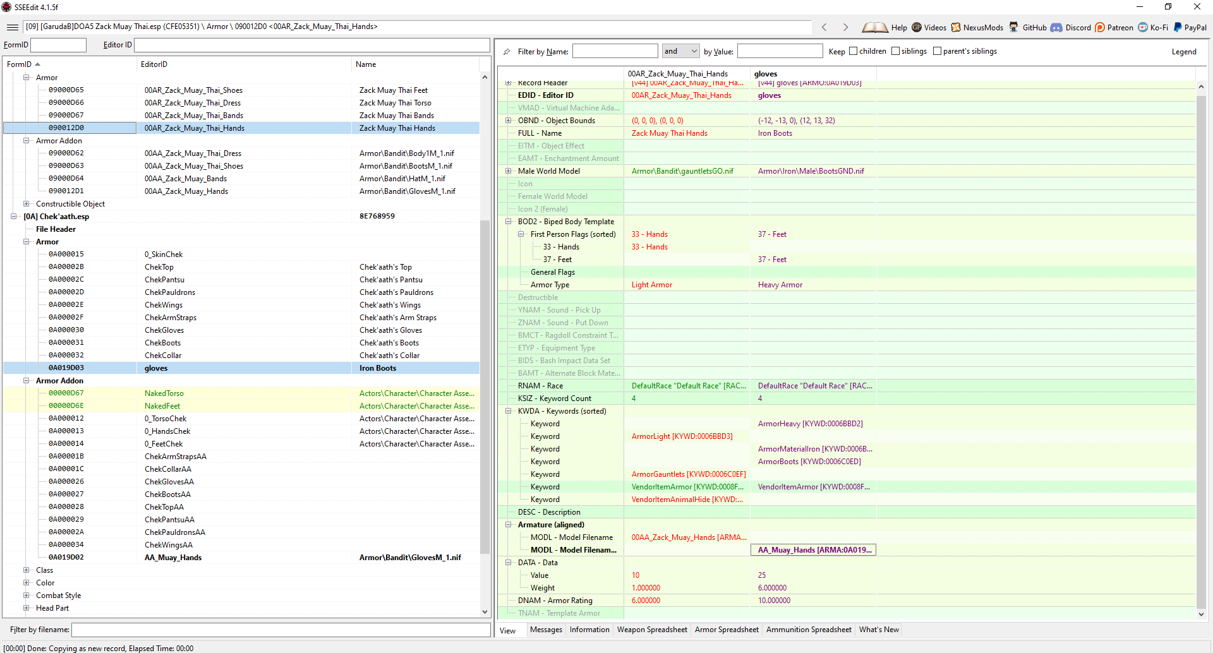1213x653 pixels.
Task: Select the File Header node
Action: pos(56,229)
